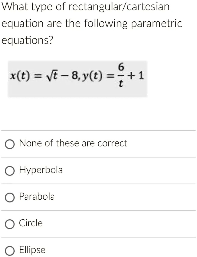197x257 pixels.
Task: Click the shaded parametric equations box
Action: tap(77, 79)
